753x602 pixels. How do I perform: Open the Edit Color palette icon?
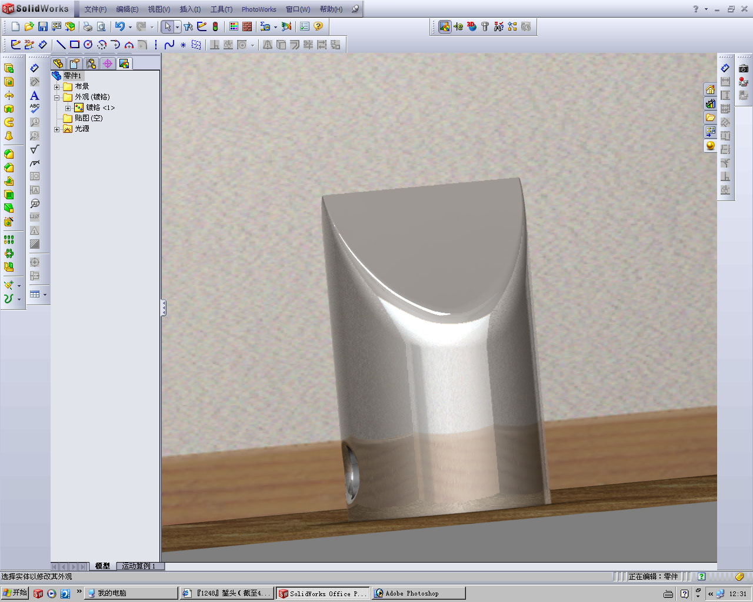point(234,26)
